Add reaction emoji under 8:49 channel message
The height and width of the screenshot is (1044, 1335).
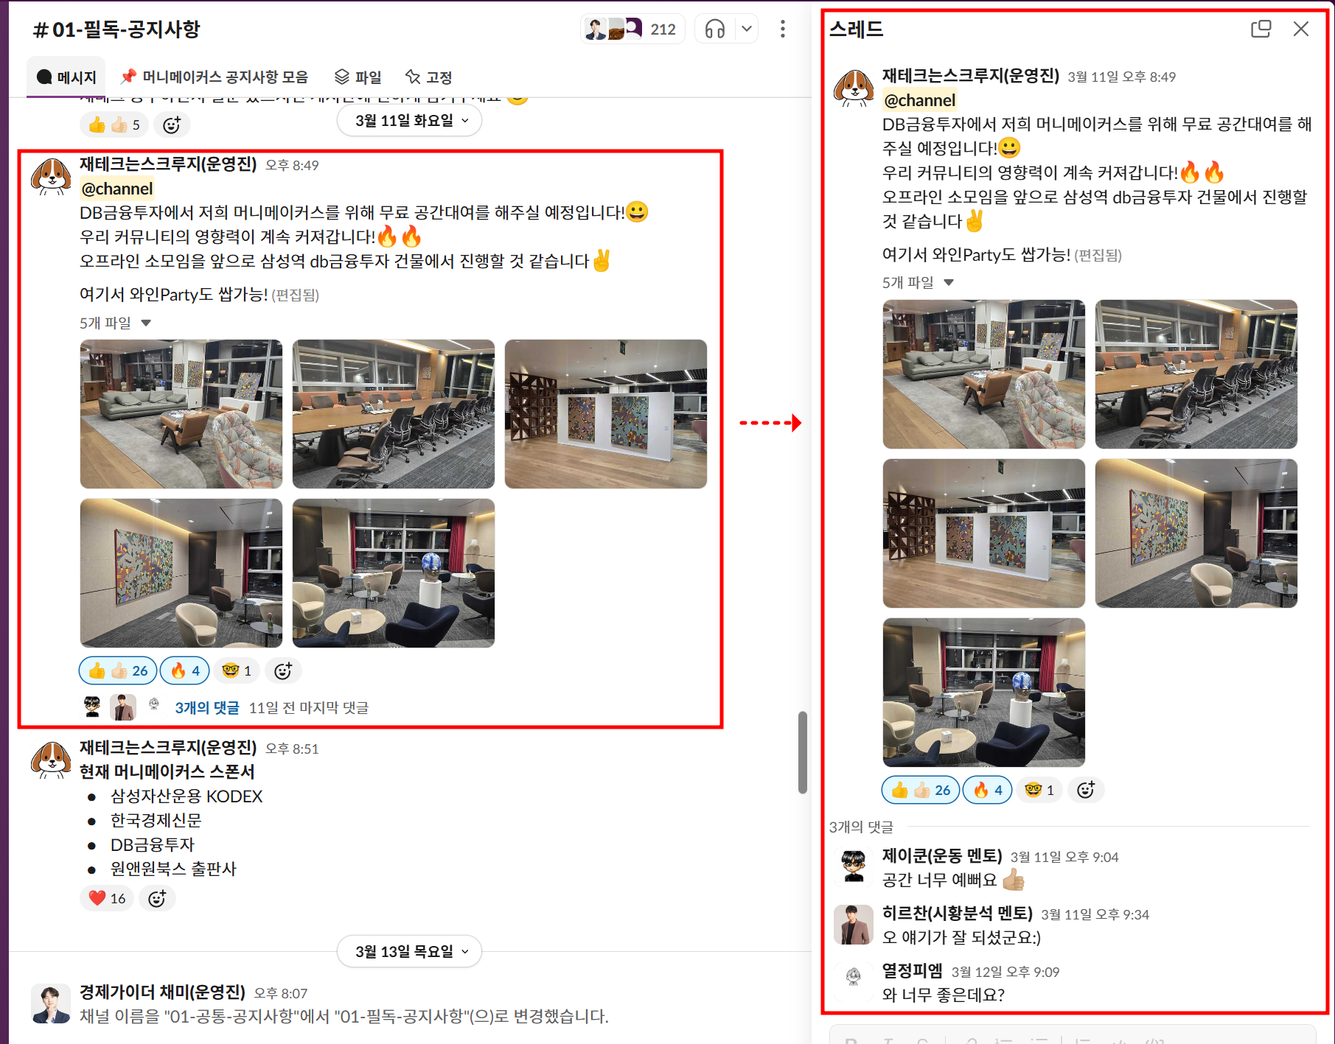[283, 671]
